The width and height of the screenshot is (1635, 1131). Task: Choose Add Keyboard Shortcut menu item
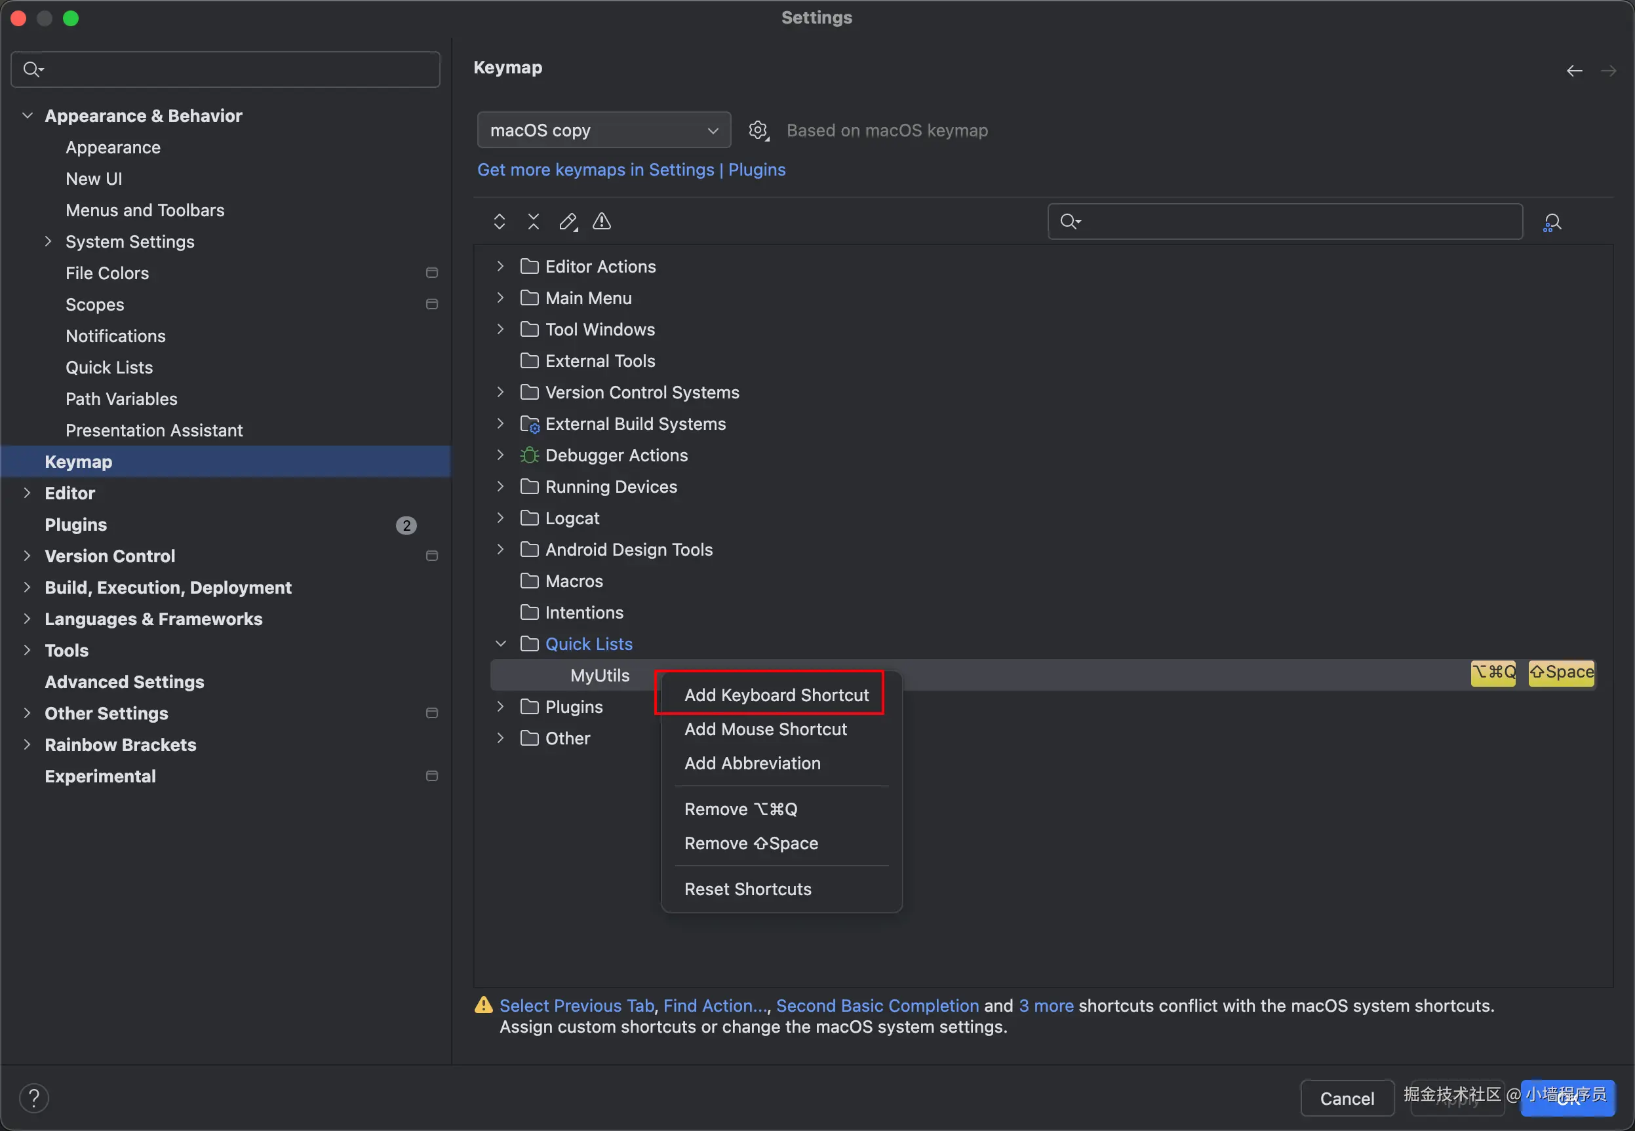(x=776, y=695)
